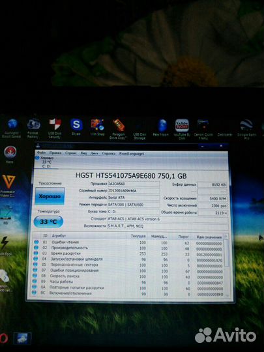Open the Canon Quick Menu shortcut
Screen dimensions: 264x352
tap(203, 129)
